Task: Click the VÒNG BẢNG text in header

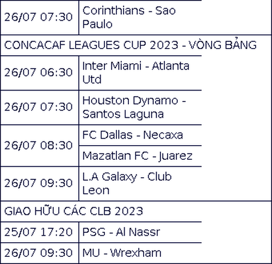Action: 222,45
